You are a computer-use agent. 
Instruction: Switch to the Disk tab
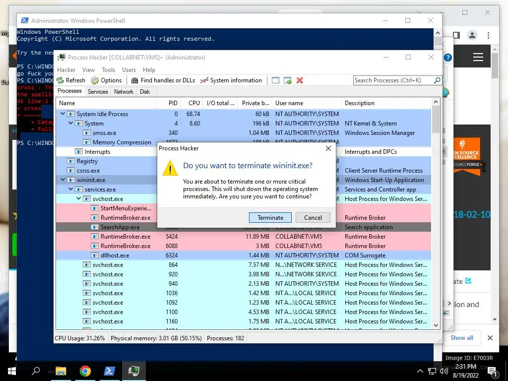point(145,92)
